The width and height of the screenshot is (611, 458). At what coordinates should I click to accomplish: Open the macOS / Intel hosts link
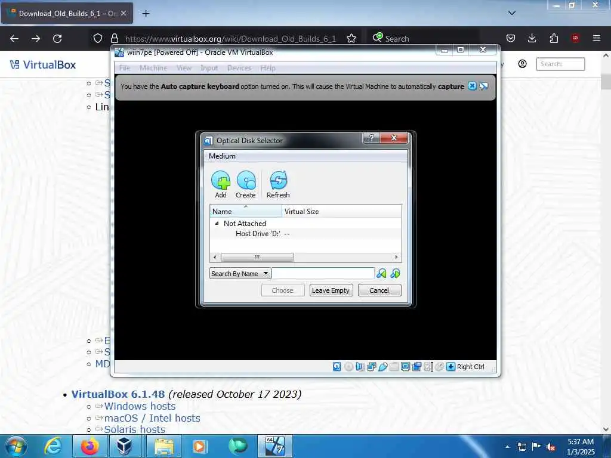pos(152,418)
